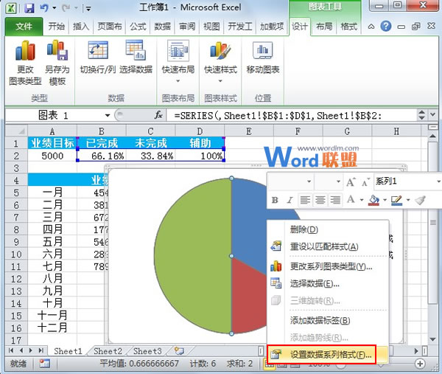Switch to the Home tab (开始)
Viewport: 442px width, 374px height.
tap(57, 27)
